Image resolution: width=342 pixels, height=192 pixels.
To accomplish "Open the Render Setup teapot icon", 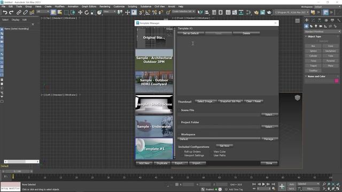I will [256, 12].
